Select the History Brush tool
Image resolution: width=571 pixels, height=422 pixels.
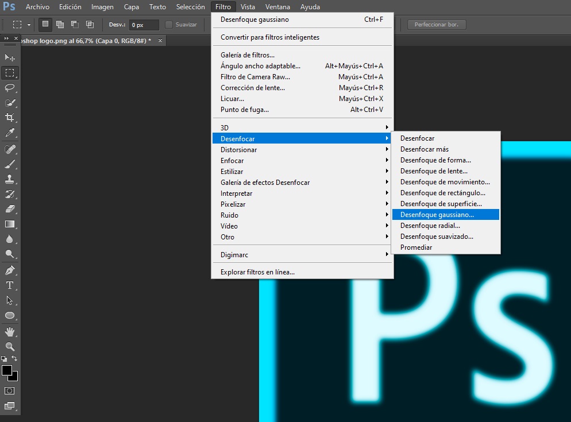point(10,194)
